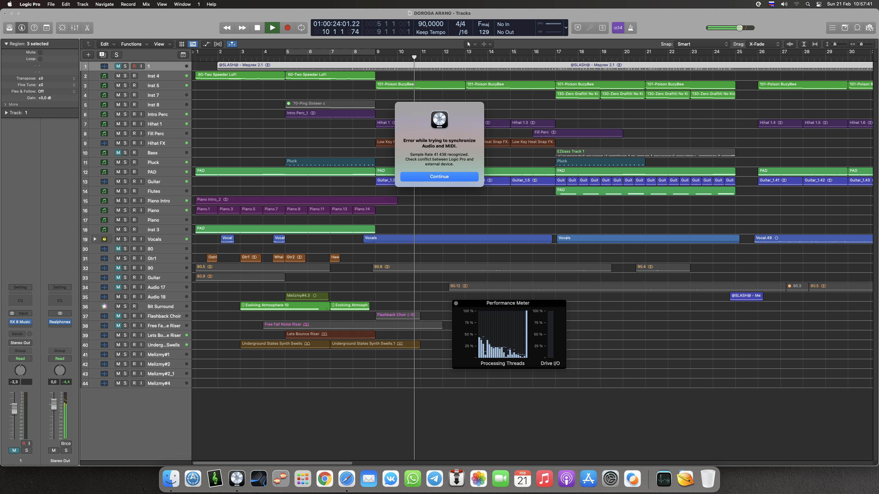Open the Snap Smart dropdown
This screenshot has width=879, height=494.
[x=702, y=44]
